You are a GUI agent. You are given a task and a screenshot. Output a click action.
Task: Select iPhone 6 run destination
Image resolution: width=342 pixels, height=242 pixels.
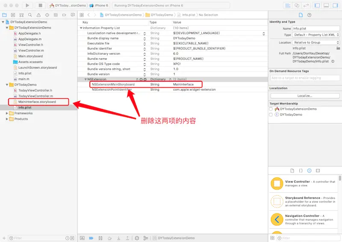click(x=99, y=6)
